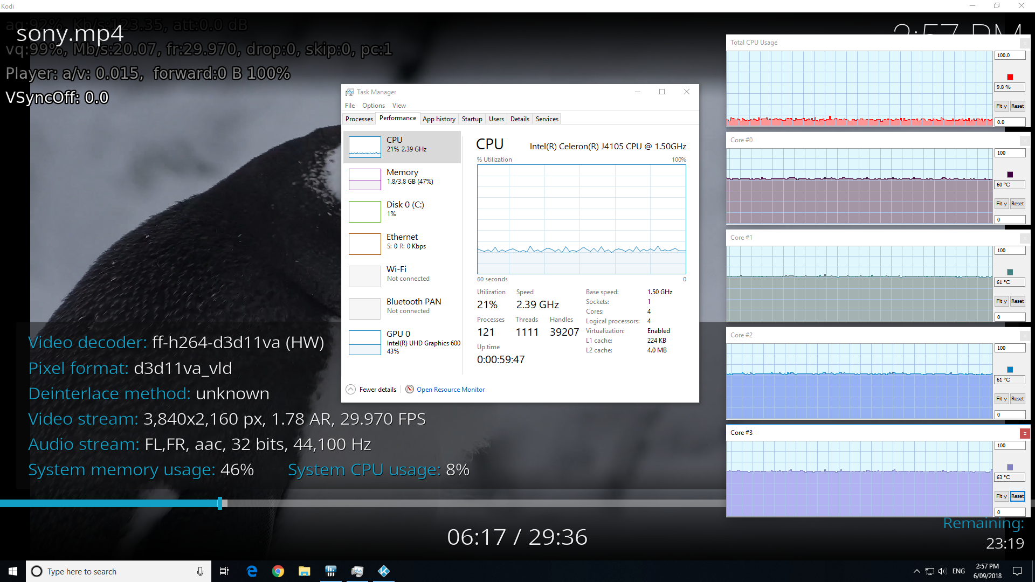Click blue color swatch of Core #2
Screen dimensions: 1035x582
pos(1010,370)
